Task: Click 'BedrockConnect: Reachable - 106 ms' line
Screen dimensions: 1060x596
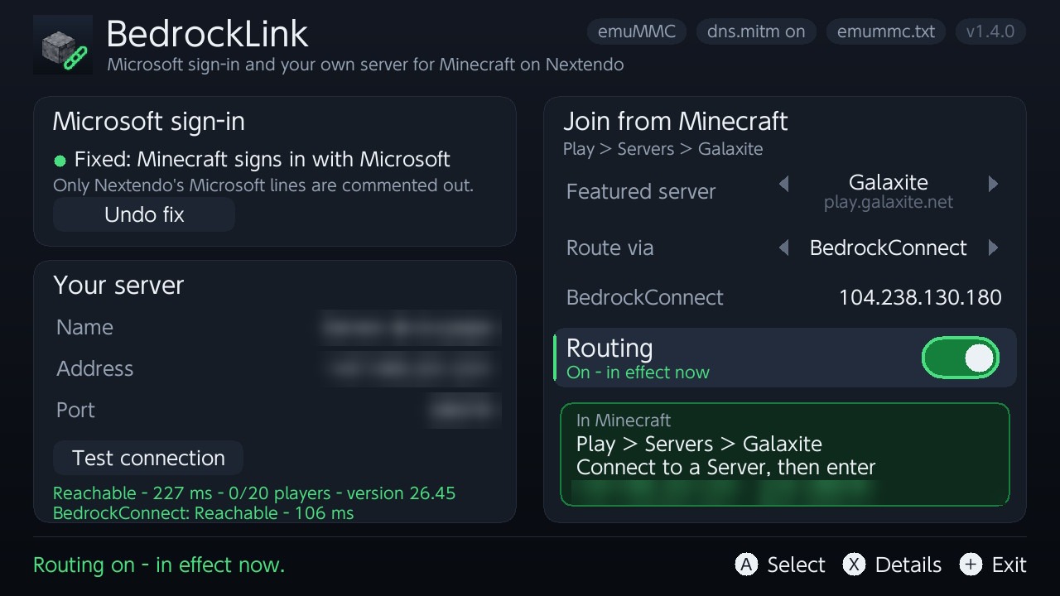Action: [x=203, y=513]
